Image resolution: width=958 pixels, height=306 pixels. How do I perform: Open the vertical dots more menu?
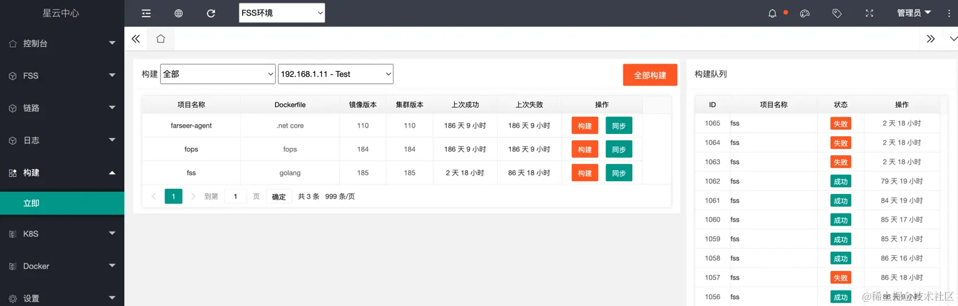949,13
